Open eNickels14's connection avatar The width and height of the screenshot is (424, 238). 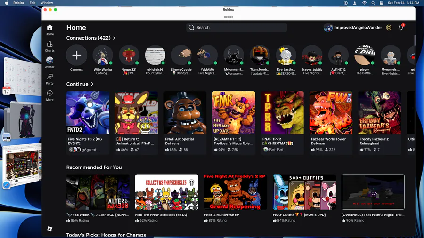[x=155, y=55]
